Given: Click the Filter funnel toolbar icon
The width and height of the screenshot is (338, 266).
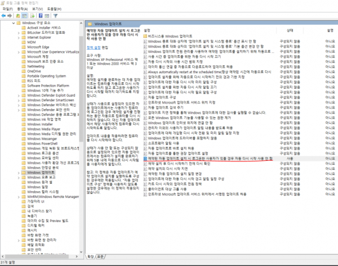Looking at the screenshot, I should 55,16.
